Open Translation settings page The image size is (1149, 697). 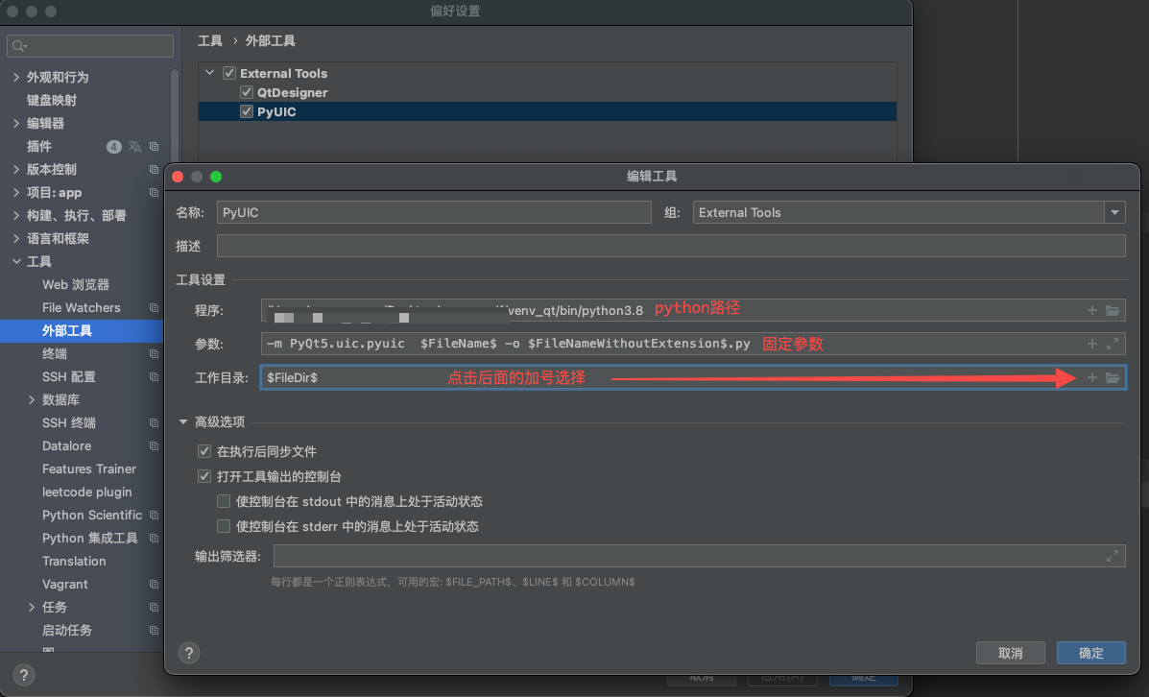(x=74, y=562)
